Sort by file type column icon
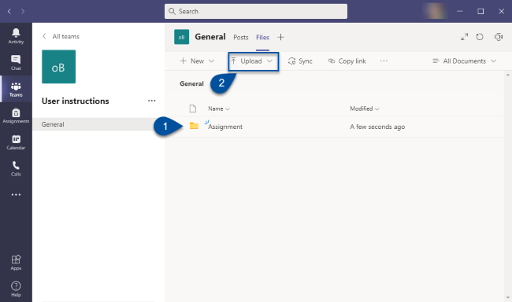The width and height of the screenshot is (512, 302). coord(193,109)
